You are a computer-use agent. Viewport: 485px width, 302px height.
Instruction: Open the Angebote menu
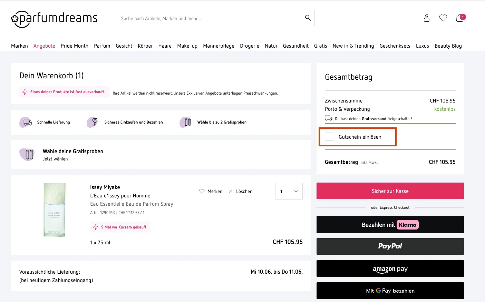[x=44, y=46]
